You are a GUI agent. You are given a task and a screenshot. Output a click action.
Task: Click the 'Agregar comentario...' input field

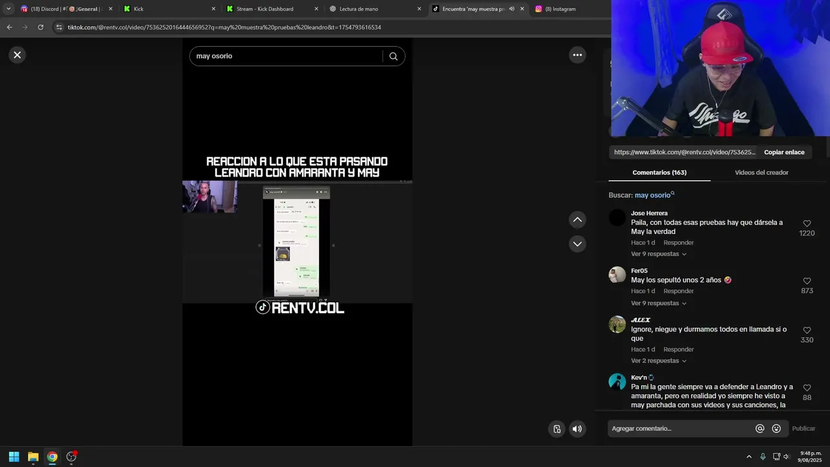pos(681,429)
